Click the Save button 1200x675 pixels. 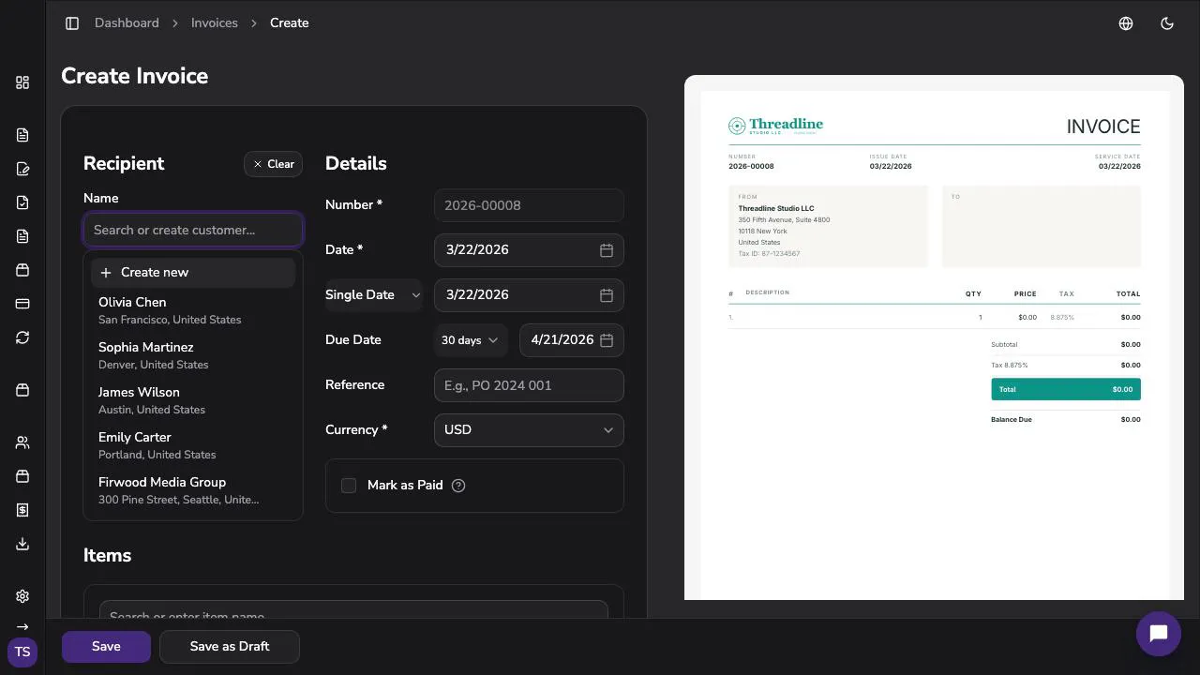point(106,647)
